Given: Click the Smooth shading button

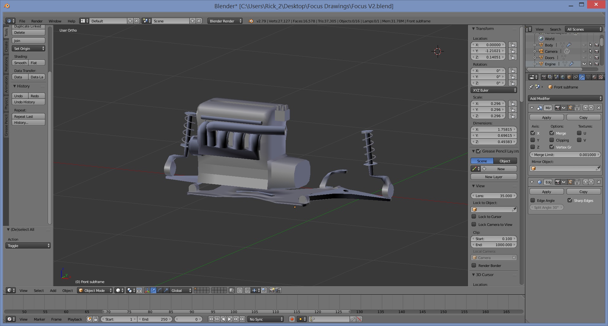Looking at the screenshot, I should [x=20, y=63].
